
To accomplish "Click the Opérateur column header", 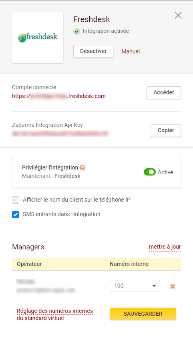I will (29, 264).
